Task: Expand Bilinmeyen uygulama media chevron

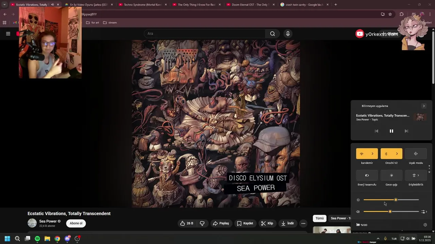Action: pyautogui.click(x=424, y=106)
